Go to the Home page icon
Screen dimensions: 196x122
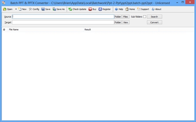(130, 9)
